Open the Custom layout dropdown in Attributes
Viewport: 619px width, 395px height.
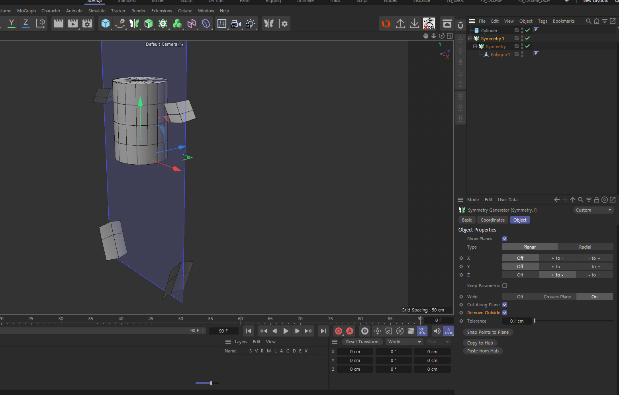point(593,210)
